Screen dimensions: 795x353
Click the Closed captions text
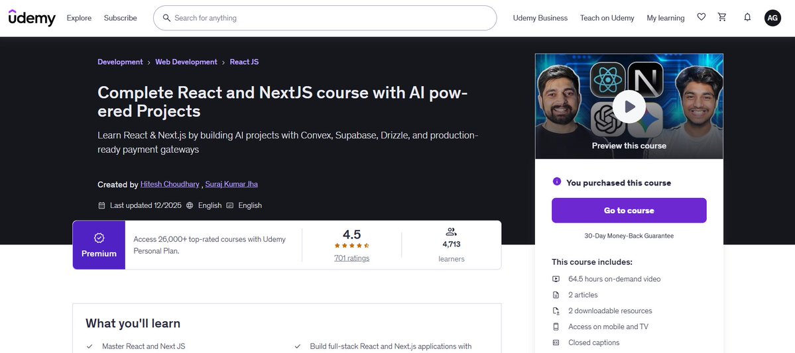point(593,343)
